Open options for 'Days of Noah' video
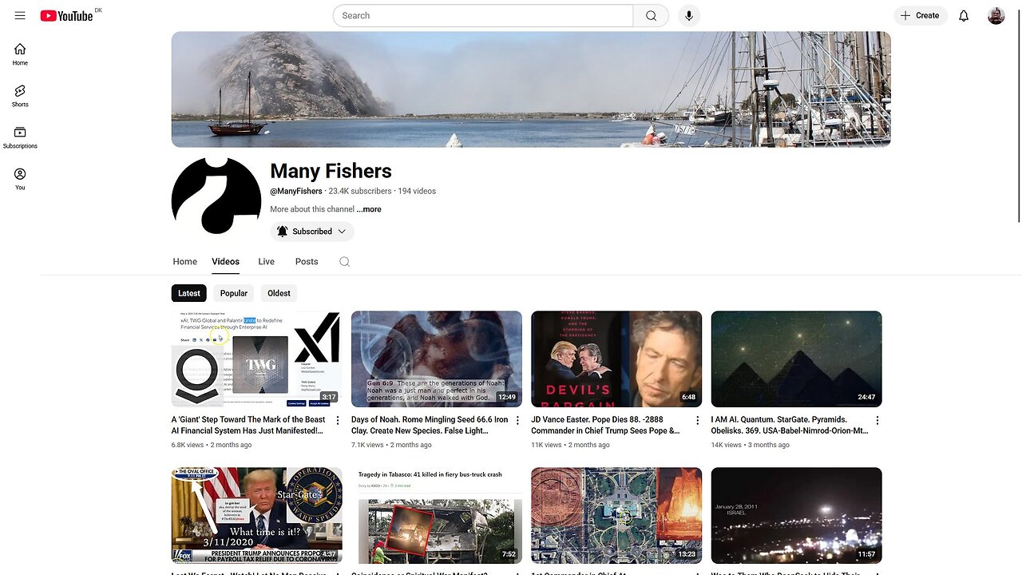Viewport: 1022px width, 575px height. 517,420
